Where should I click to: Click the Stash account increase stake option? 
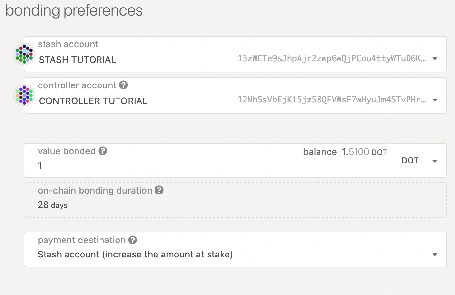[x=135, y=255]
